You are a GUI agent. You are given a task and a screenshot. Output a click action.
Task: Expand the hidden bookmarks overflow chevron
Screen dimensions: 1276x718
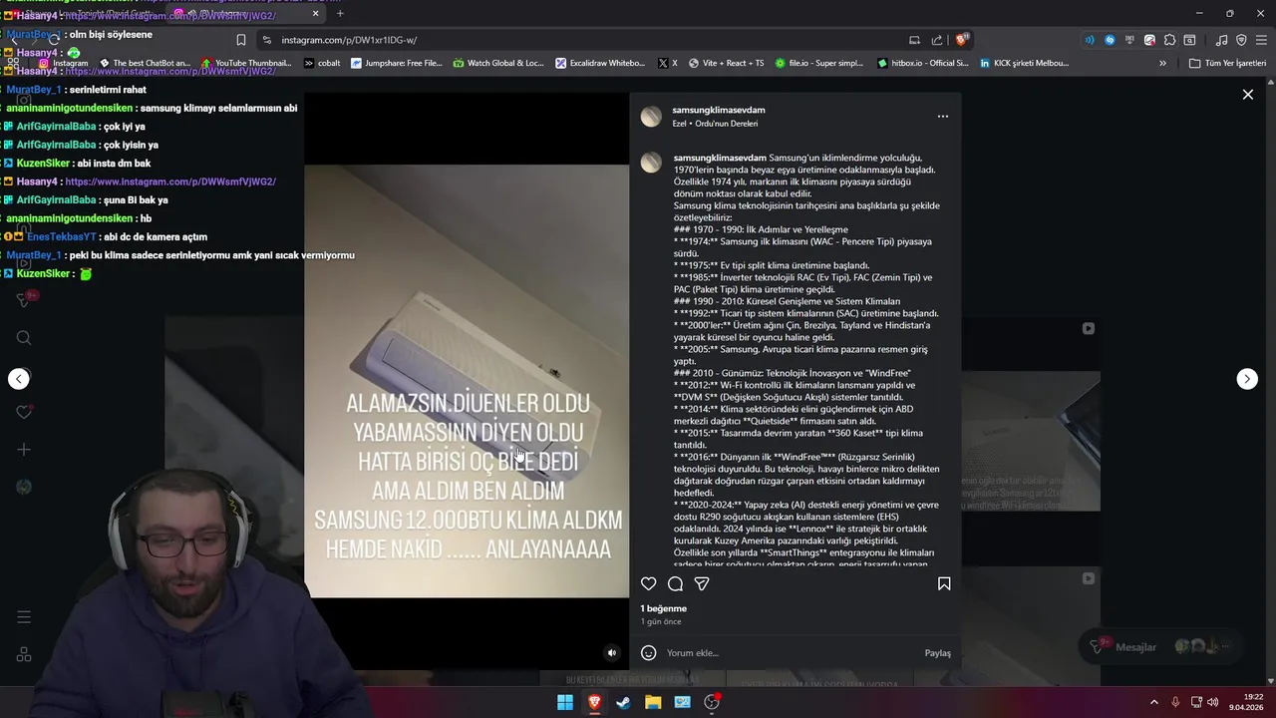click(x=1162, y=63)
